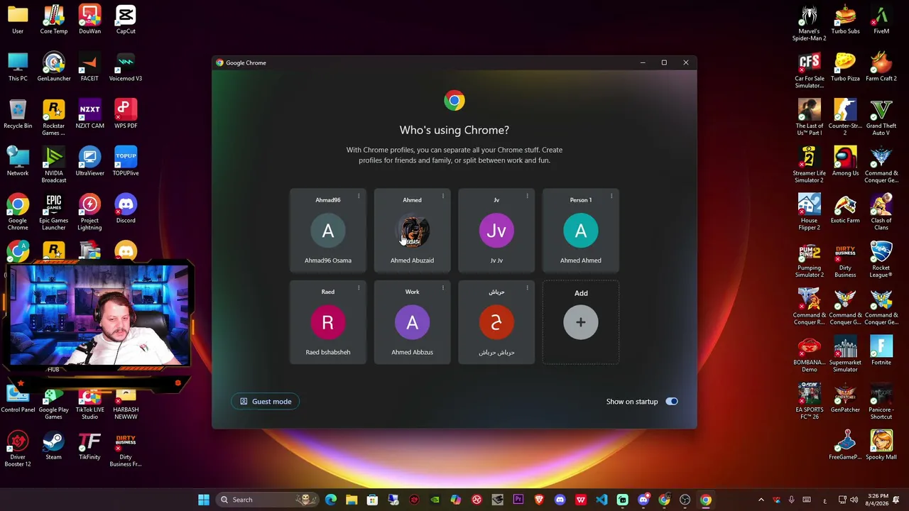The height and width of the screenshot is (511, 909).
Task: Select the Steam desktop shortcut
Action: pos(54,446)
